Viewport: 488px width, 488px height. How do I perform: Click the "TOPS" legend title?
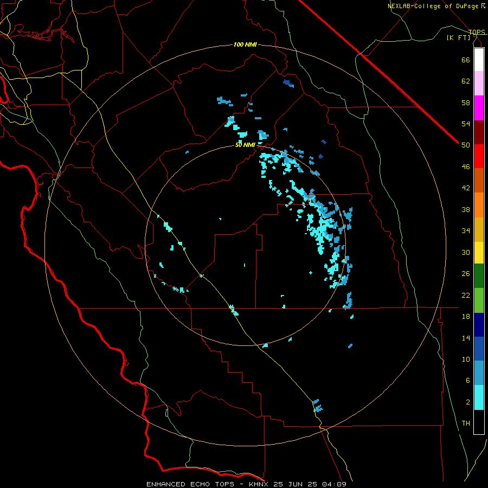(477, 32)
